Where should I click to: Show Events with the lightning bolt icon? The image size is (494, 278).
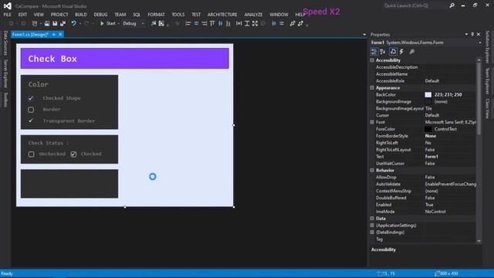[x=401, y=52]
